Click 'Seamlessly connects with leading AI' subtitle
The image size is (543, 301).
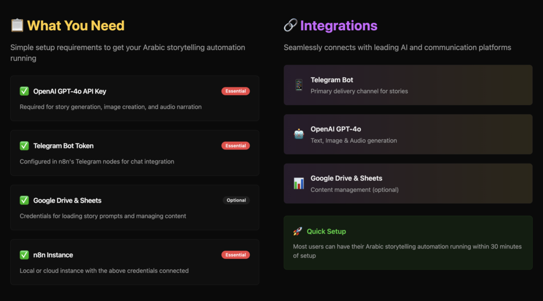coord(397,48)
